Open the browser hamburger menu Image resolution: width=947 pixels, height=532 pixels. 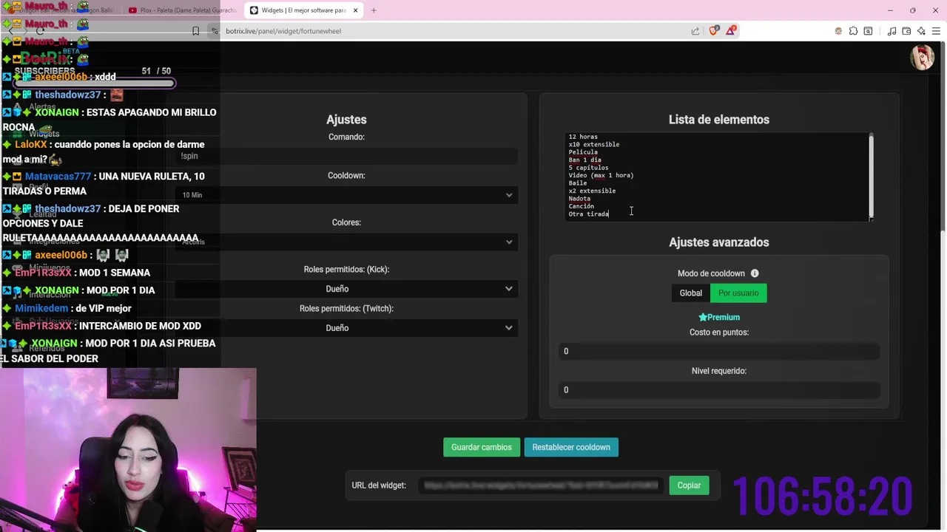click(x=936, y=31)
